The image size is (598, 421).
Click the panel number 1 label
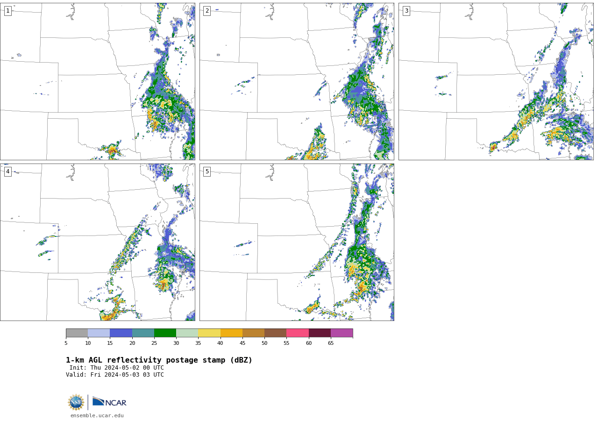pos(7,11)
